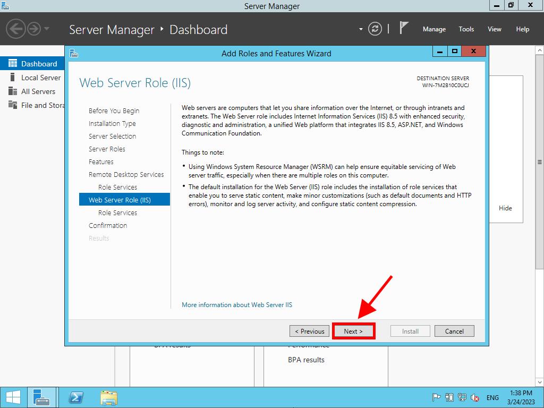Click the taskbar clock and date
Image resolution: width=544 pixels, height=408 pixels.
521,397
